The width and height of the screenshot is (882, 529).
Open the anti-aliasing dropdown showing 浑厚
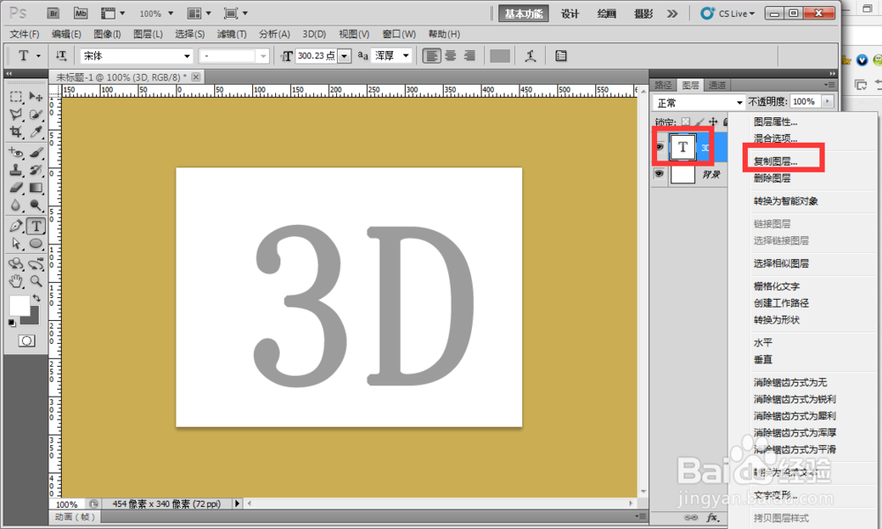[x=392, y=55]
